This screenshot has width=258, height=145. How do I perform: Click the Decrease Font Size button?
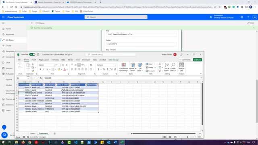click(x=67, y=65)
